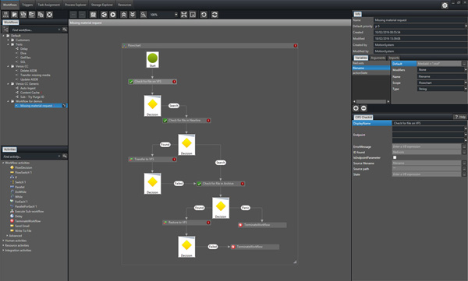
Task: Switch to the Arguments tab
Action: (x=378, y=58)
